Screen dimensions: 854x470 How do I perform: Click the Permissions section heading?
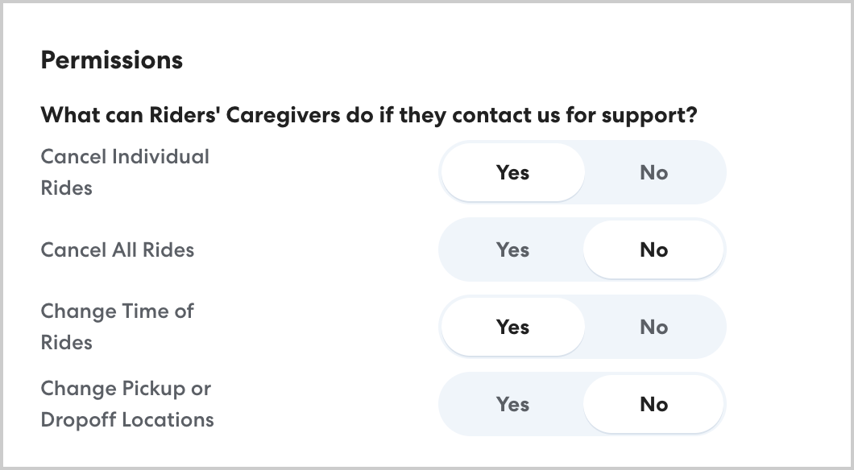coord(112,60)
